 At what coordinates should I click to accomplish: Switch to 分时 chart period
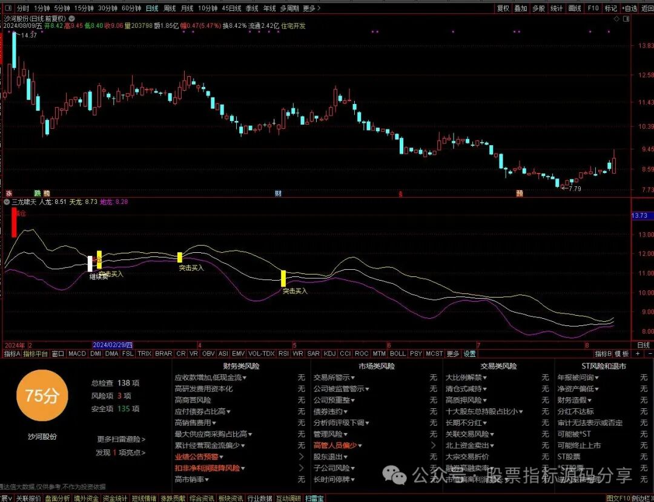pyautogui.click(x=23, y=8)
